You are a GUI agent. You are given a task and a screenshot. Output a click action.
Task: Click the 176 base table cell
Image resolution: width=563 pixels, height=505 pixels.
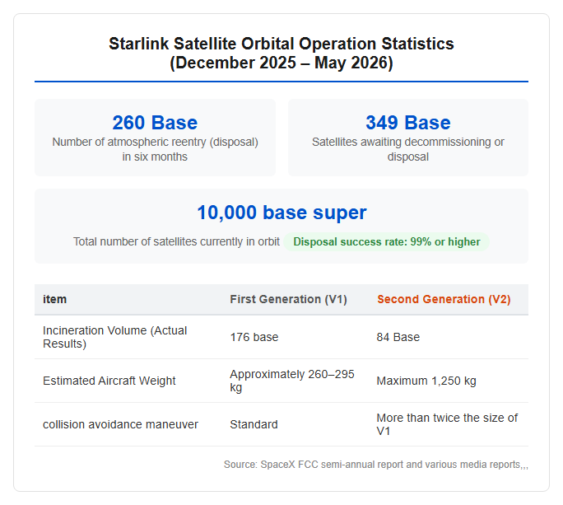point(254,337)
